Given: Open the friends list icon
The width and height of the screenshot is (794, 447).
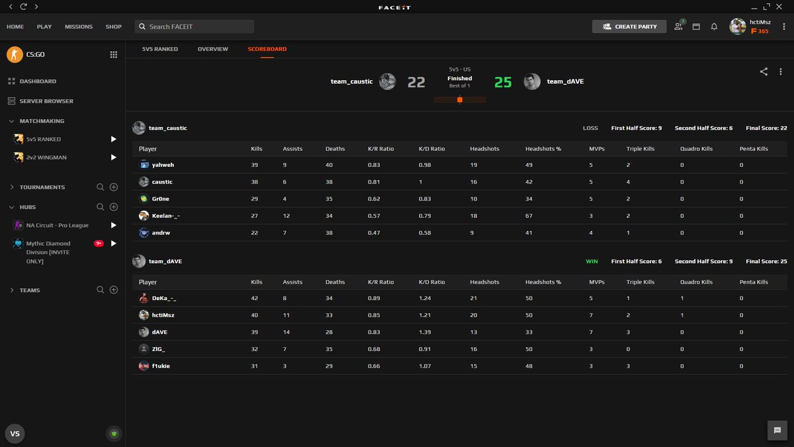Looking at the screenshot, I should point(679,26).
